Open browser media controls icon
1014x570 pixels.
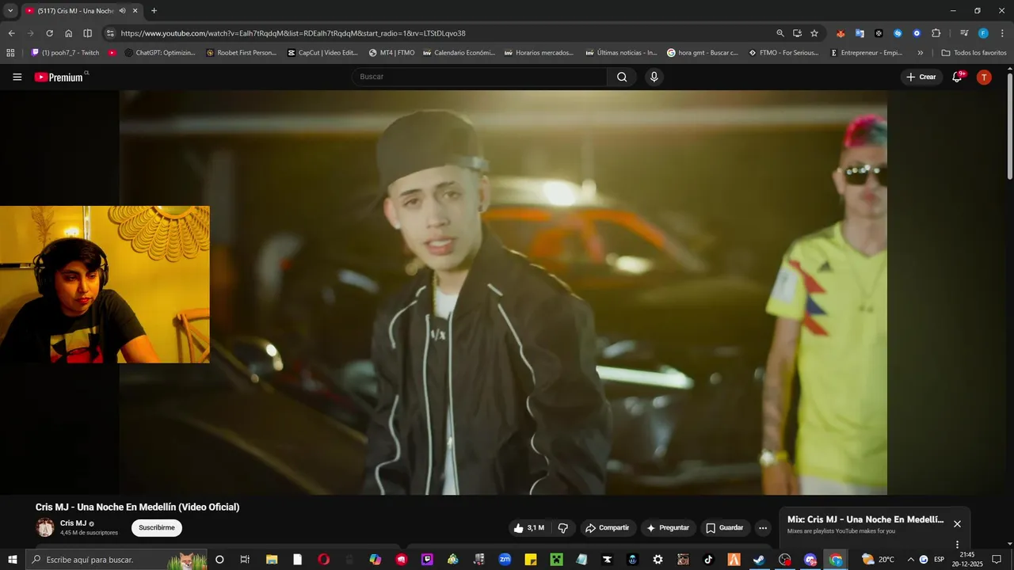[x=964, y=33]
